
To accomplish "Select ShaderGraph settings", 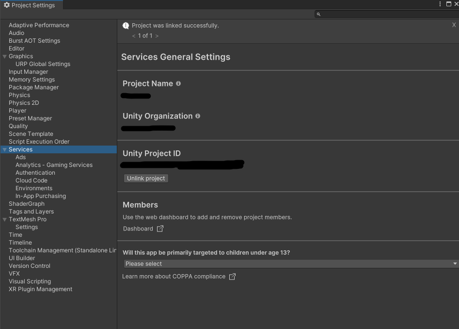I will (27, 204).
